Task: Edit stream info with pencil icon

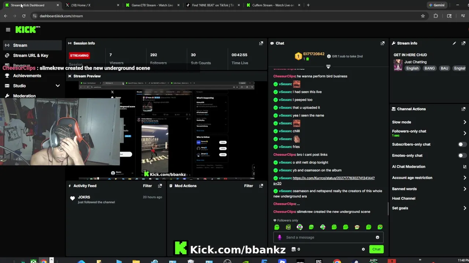Action: (454, 43)
